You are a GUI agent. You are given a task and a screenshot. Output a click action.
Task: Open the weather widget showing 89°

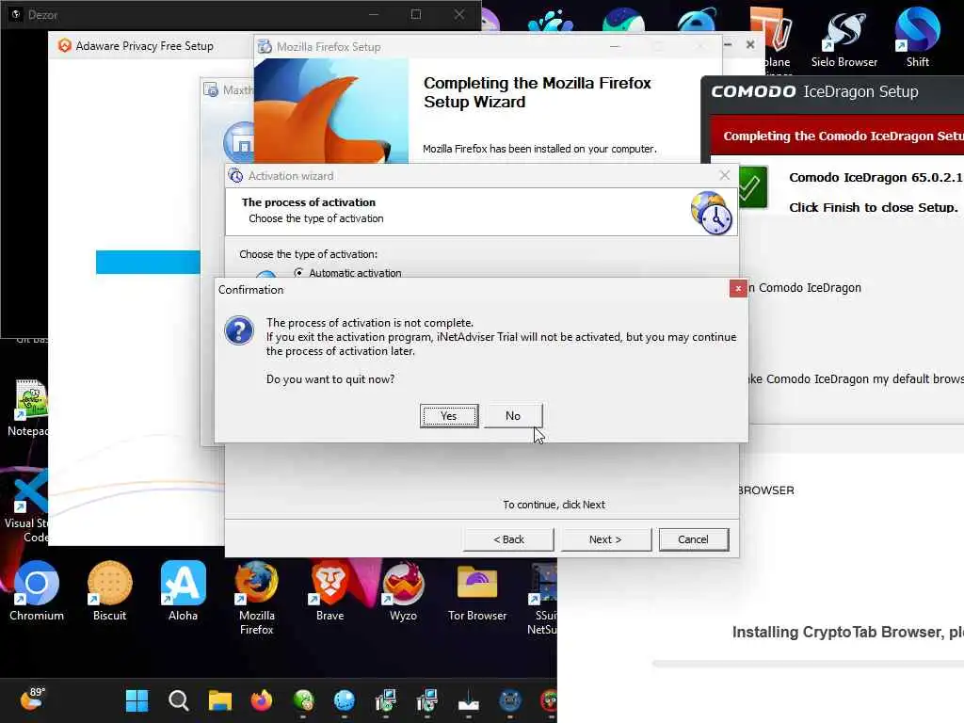coord(33,699)
